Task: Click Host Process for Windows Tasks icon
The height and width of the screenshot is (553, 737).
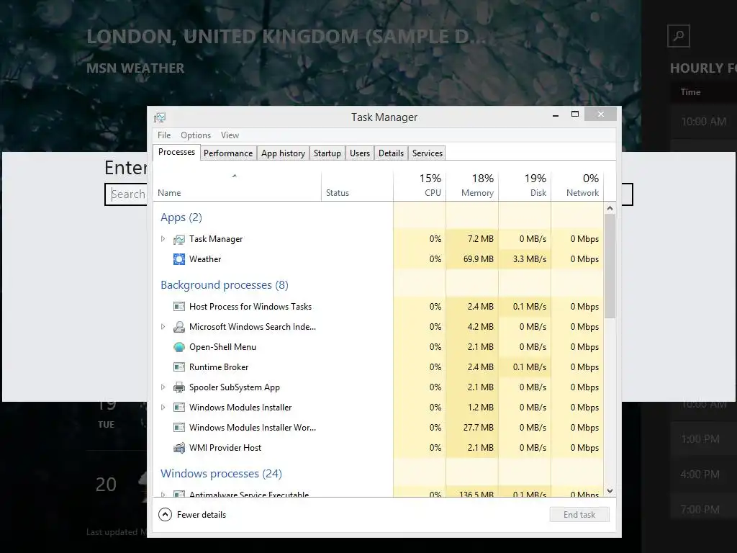Action: tap(179, 307)
